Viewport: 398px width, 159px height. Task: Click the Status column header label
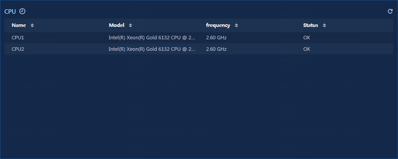310,25
